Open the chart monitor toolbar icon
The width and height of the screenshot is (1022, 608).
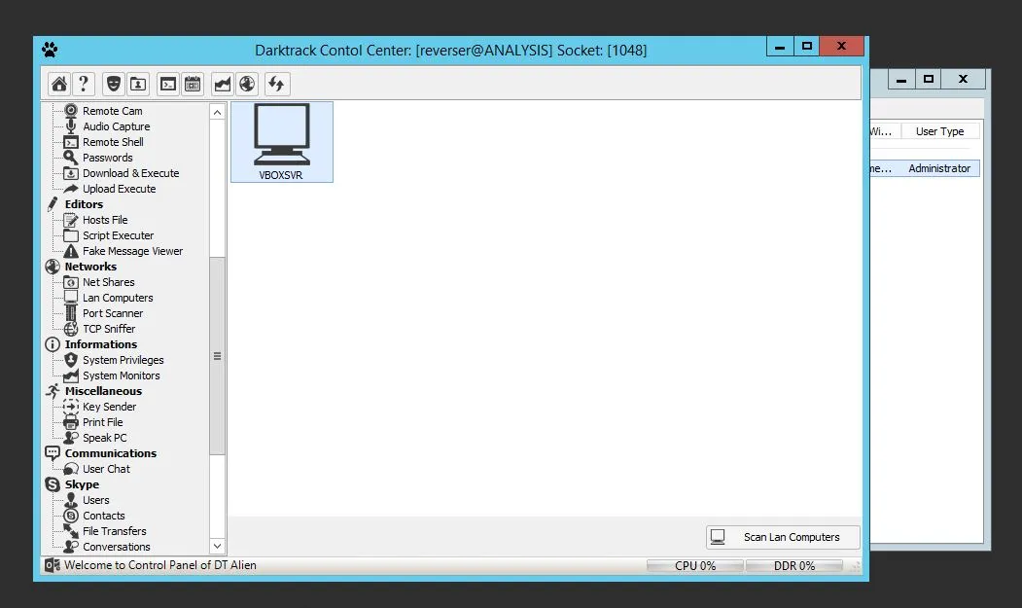click(223, 85)
